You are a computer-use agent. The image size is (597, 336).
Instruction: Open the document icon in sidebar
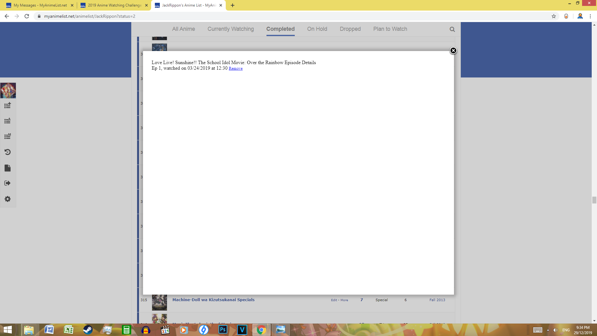(7, 168)
